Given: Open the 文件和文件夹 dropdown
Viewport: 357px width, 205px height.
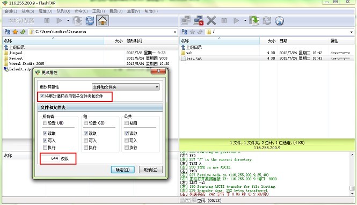Looking at the screenshot, I should (x=126, y=87).
